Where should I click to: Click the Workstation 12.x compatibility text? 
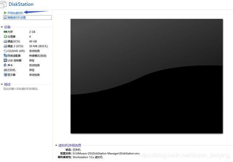87,157
